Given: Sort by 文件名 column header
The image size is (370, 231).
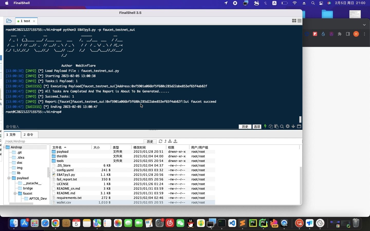Looking at the screenshot, I should [71, 147].
